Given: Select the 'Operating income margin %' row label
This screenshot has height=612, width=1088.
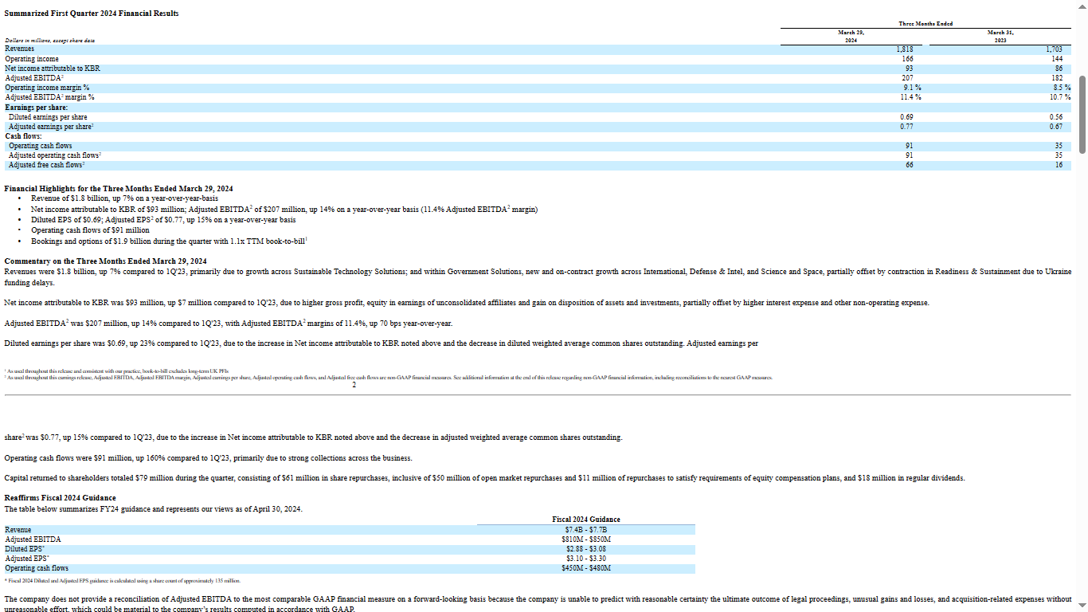Looking at the screenshot, I should coord(47,88).
